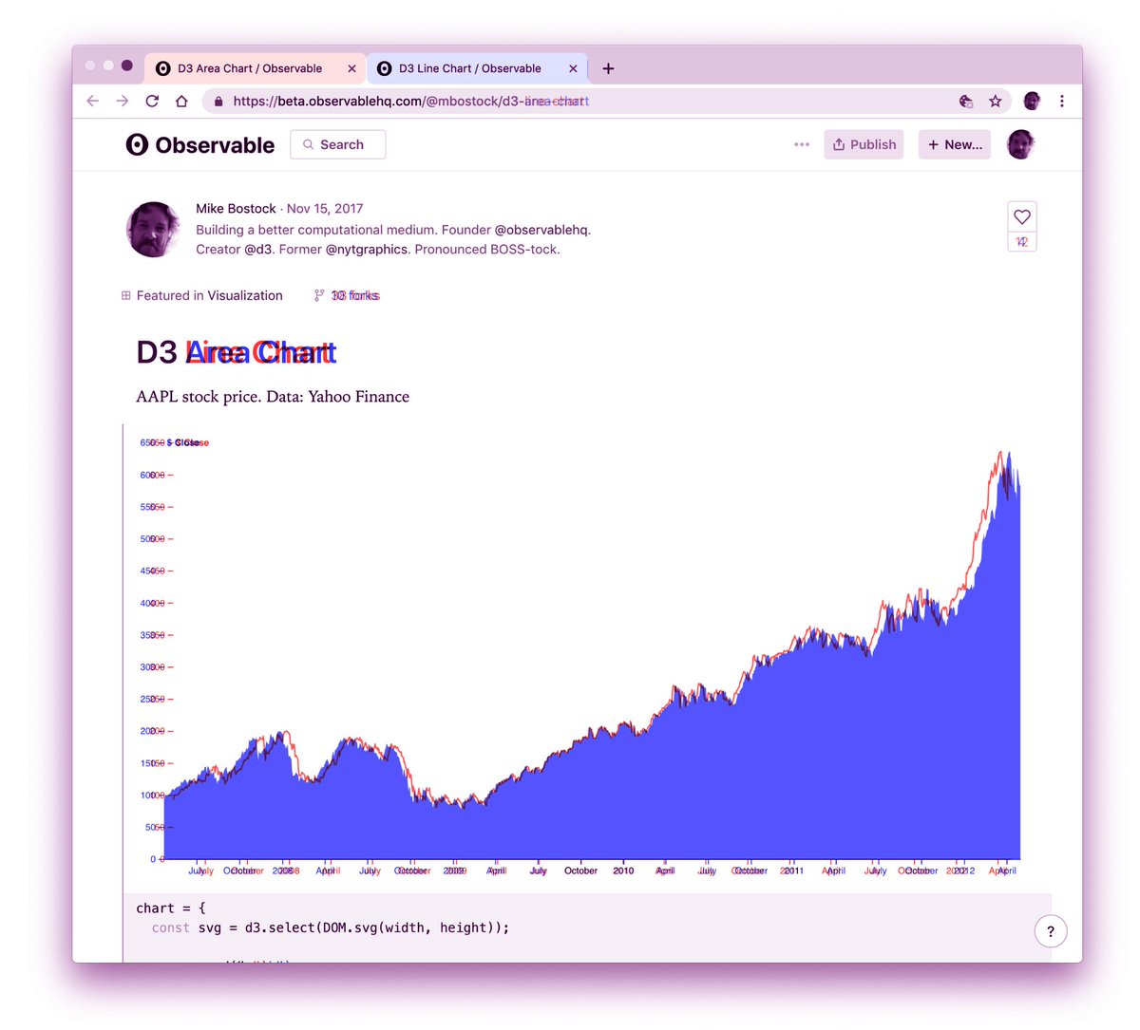Viewport: 1140px width, 1030px height.
Task: Open Chrome three-dot menu
Action: click(x=1062, y=101)
